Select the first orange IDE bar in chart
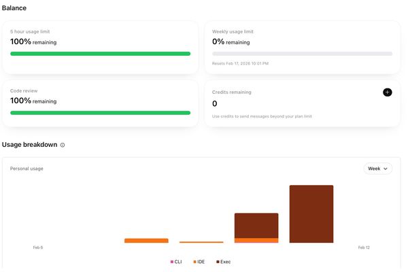Viewport: 408px width, 272px height. (146, 240)
